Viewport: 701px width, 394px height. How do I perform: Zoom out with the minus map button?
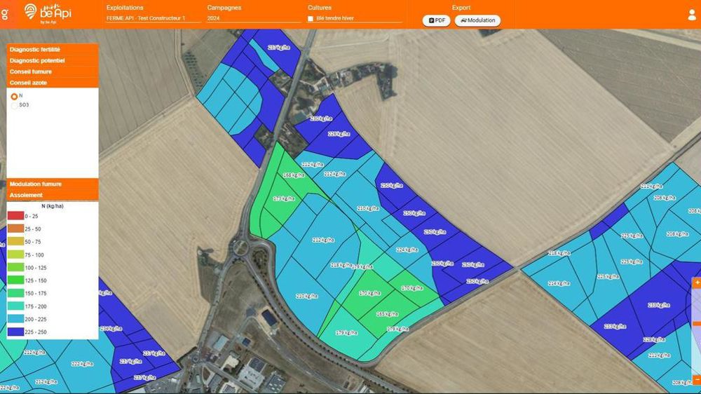pyautogui.click(x=697, y=379)
